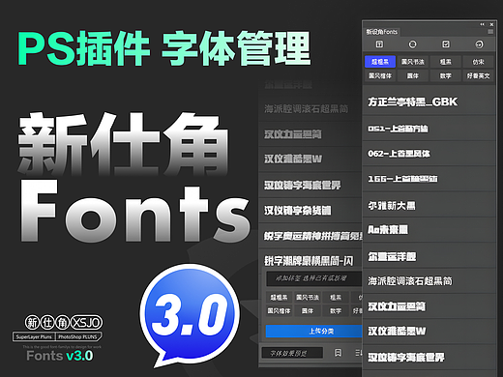Image resolution: width=503 pixels, height=377 pixels.
Task: Select the 国风楷体 tag in front panel
Action: coord(380,75)
